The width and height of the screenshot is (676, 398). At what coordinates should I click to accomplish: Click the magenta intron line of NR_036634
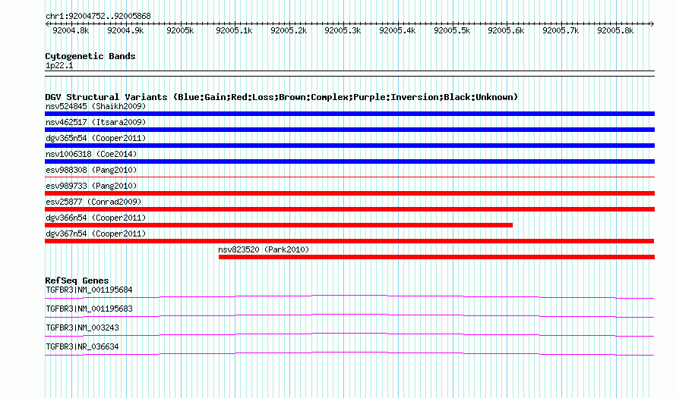(349, 353)
